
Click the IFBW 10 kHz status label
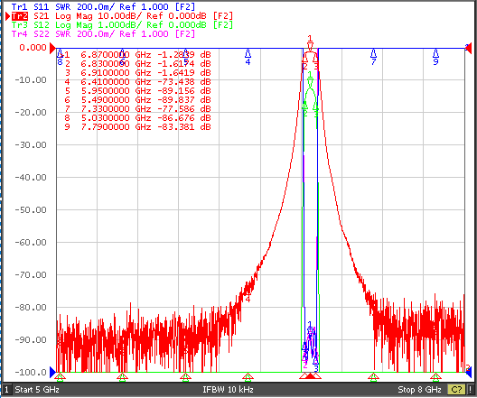point(228,390)
